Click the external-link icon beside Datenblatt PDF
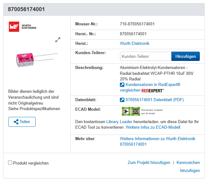Viewport: 206px width, 180px height. click(x=122, y=100)
